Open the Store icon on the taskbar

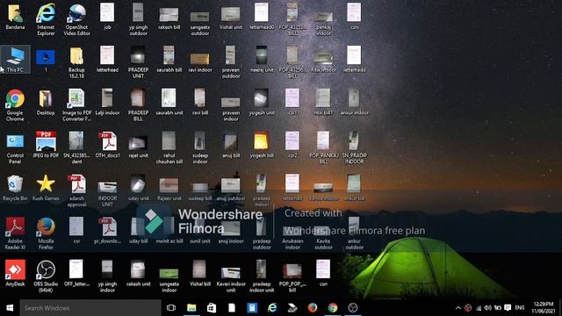pyautogui.click(x=212, y=308)
